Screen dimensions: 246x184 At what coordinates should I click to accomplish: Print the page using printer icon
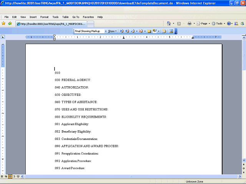189,23
